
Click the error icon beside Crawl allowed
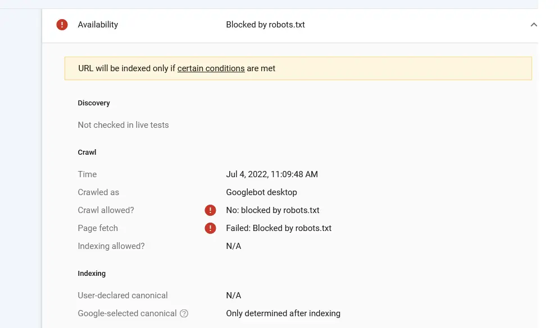[210, 210]
